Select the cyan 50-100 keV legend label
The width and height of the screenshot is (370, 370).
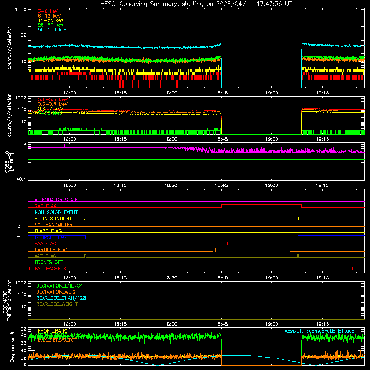coord(52,30)
